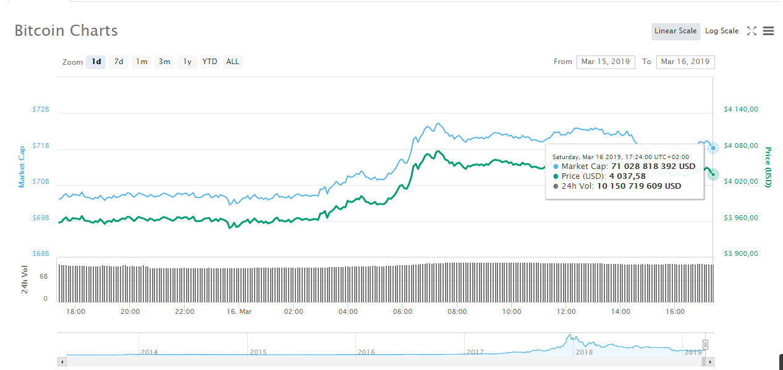This screenshot has height=370, width=783.
Task: Click the navigator scrollbar left arrow
Action: tap(62, 362)
